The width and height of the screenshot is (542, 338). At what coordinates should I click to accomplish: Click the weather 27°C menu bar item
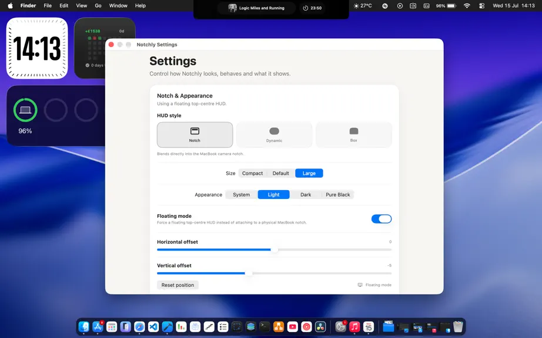tap(363, 5)
